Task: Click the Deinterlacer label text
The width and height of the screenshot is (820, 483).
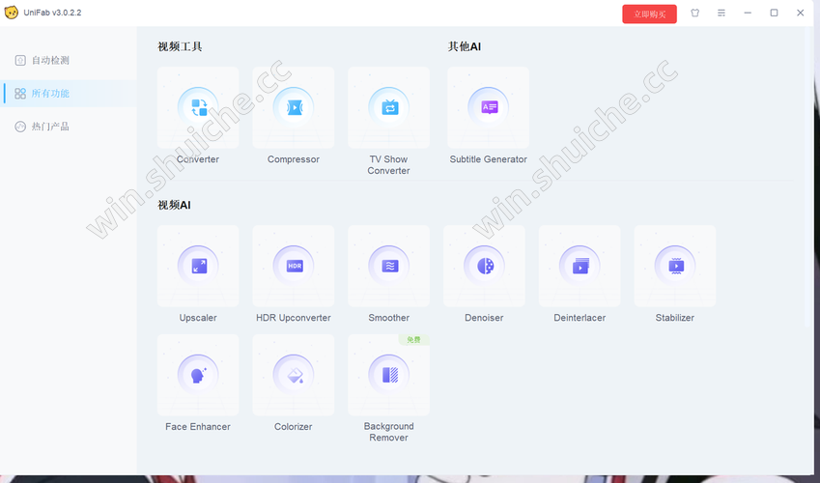Action: coord(580,318)
